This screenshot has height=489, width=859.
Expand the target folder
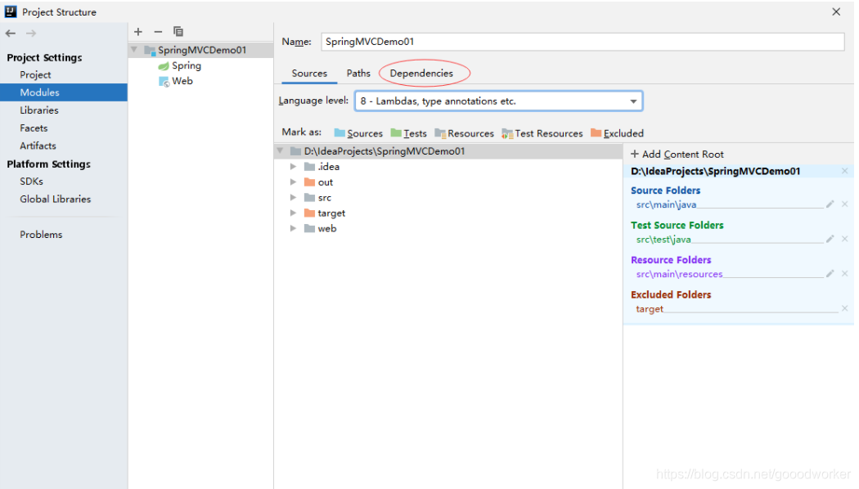point(293,213)
